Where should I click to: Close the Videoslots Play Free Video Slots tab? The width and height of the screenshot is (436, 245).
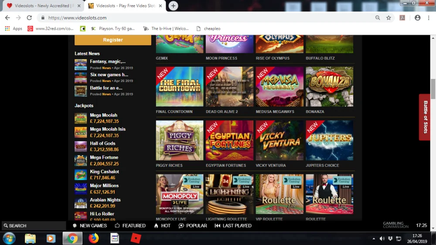(160, 6)
